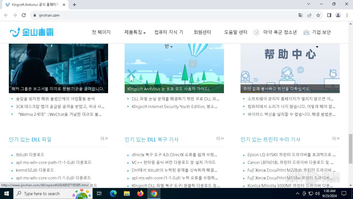Close the Kingsoft Antivirus tab
Screen dimensions: 353x199
[64, 4]
